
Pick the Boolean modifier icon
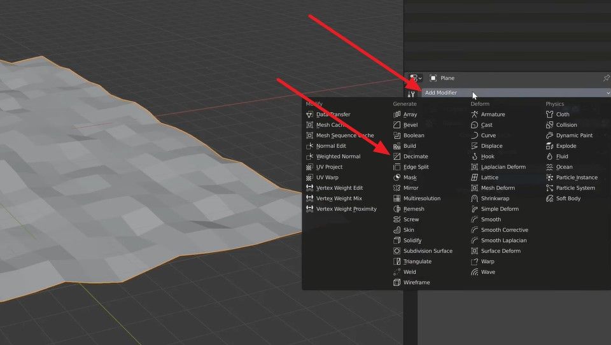pyautogui.click(x=397, y=136)
